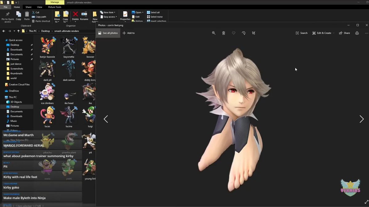
Task: Open Downloads under Quick access
Action: [16, 50]
